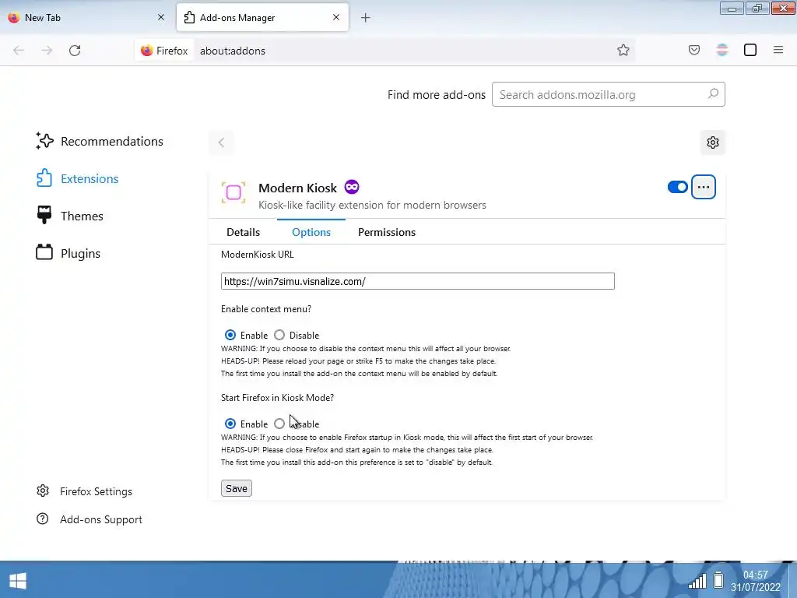Click the search magnifier icon in add-ons search
The image size is (797, 598).
pyautogui.click(x=713, y=94)
